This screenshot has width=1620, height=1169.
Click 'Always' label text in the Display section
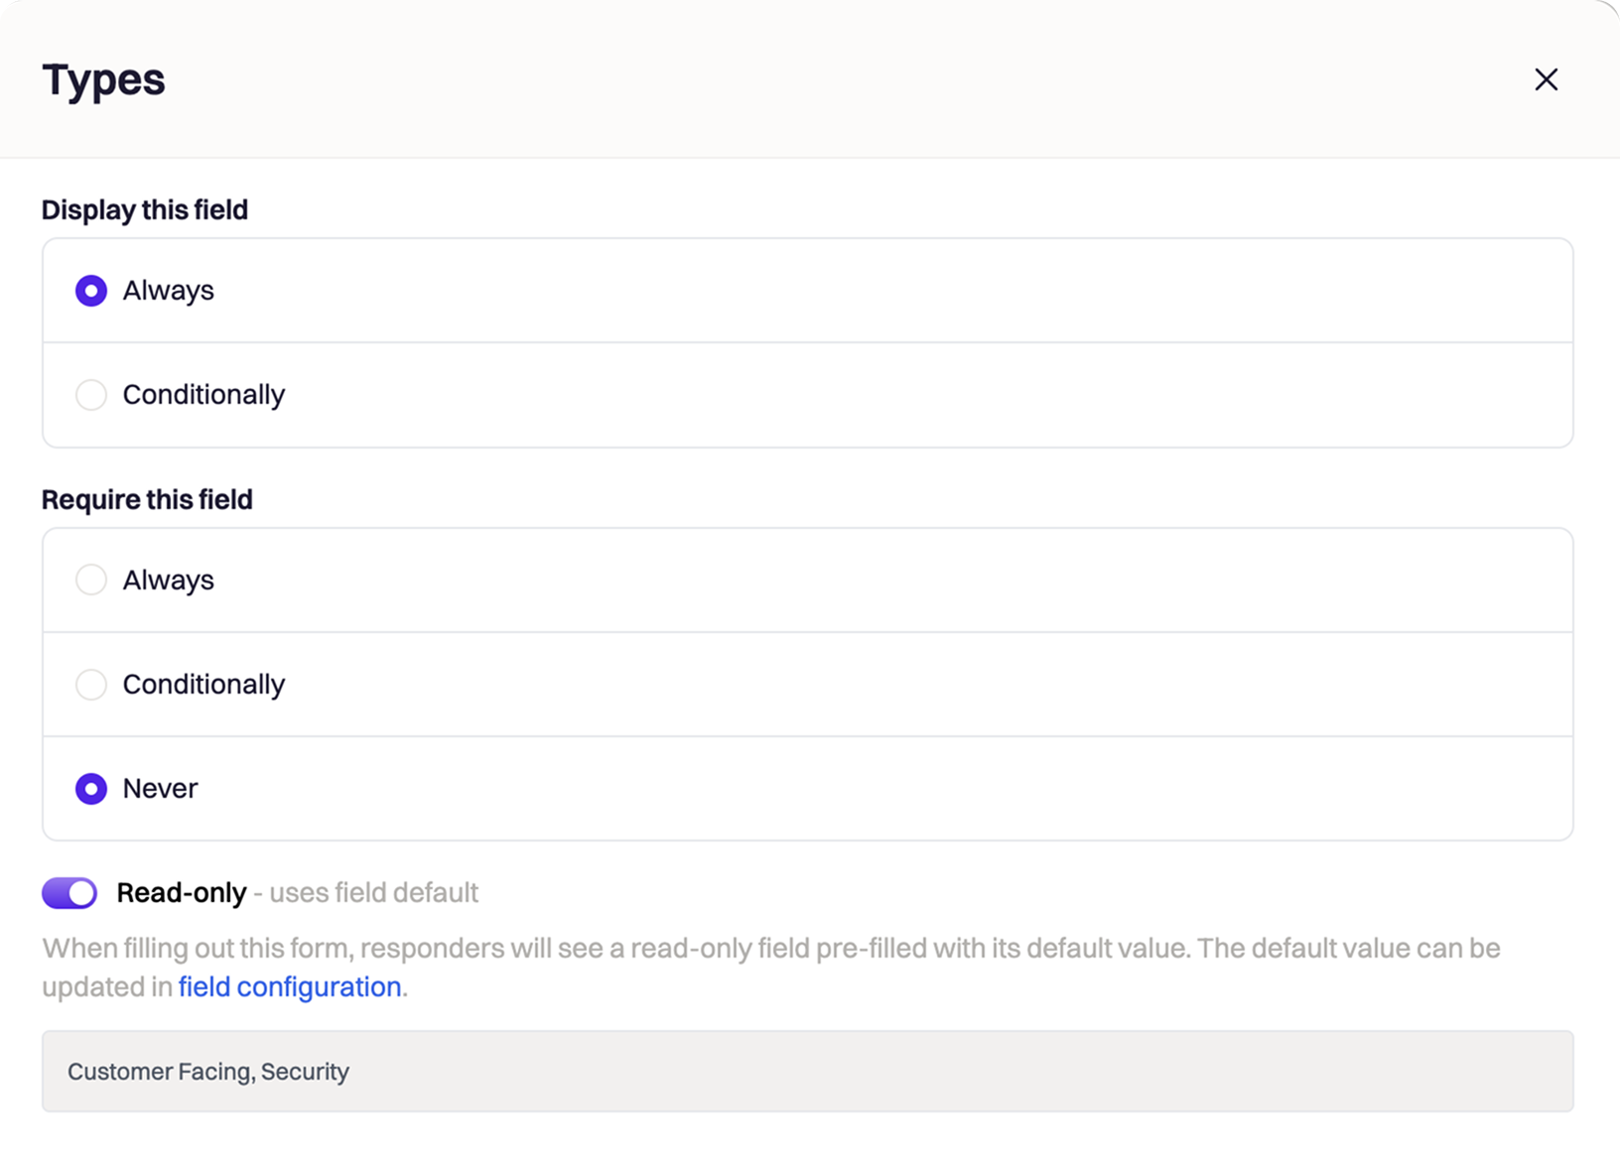(168, 291)
